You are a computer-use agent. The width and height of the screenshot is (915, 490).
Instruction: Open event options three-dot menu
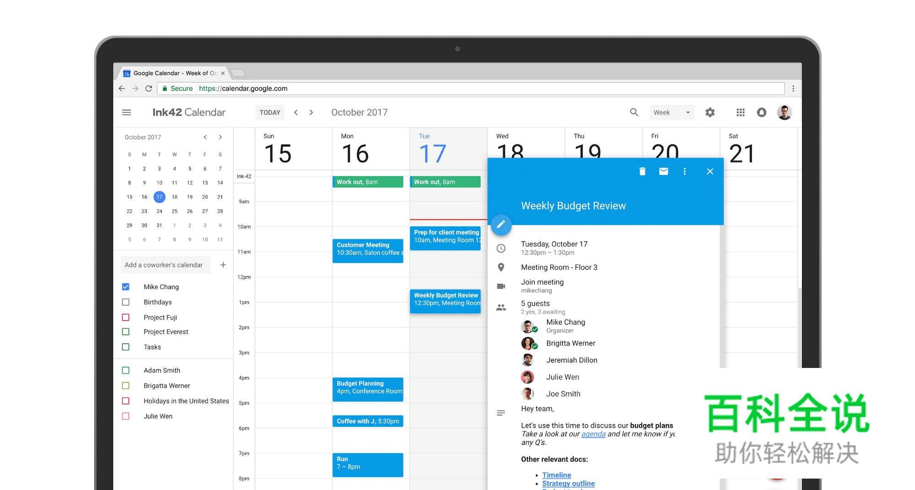pos(684,171)
